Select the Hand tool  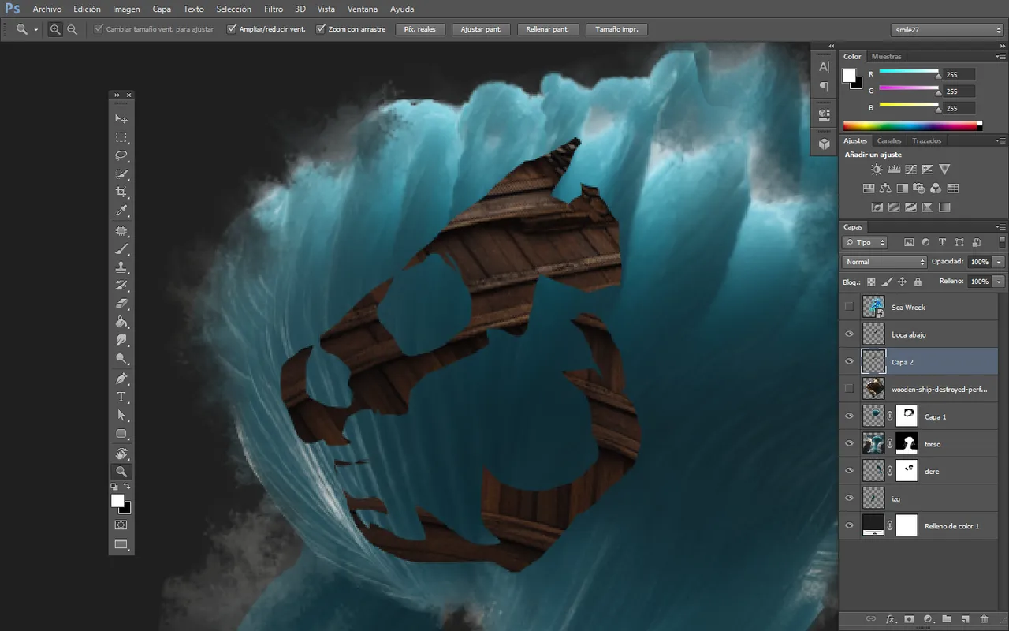pyautogui.click(x=121, y=454)
